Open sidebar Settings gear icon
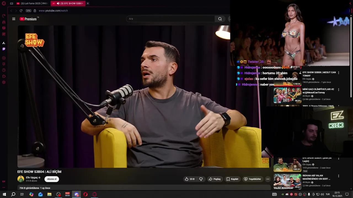This screenshot has height=198, width=353. point(4,82)
